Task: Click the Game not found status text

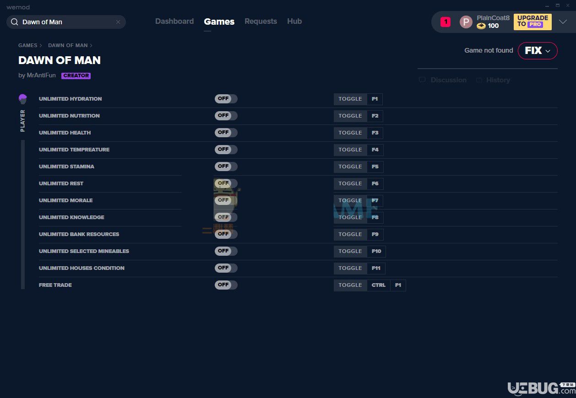Action: pos(489,51)
